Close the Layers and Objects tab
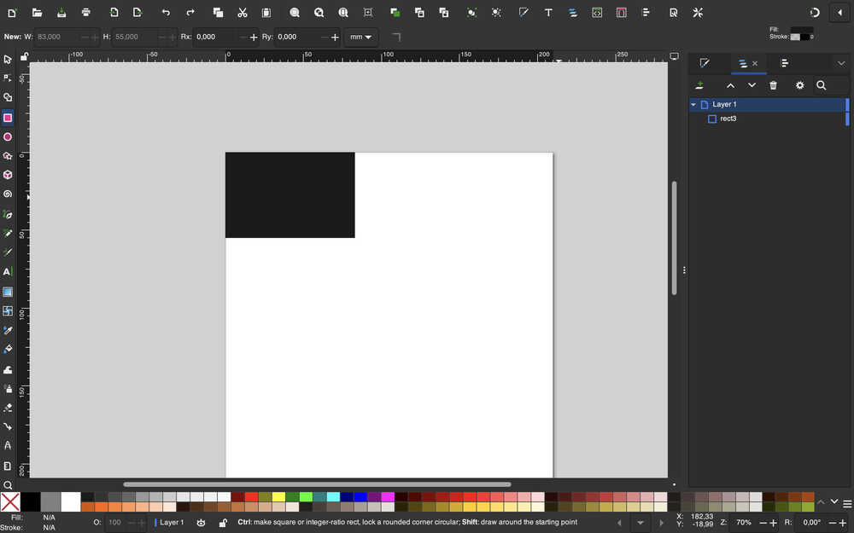 pyautogui.click(x=755, y=64)
